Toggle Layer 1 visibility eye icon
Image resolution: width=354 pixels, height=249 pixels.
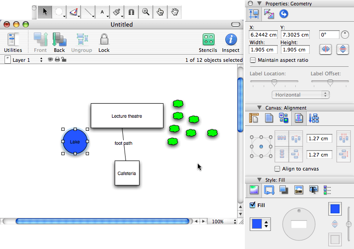click(51, 60)
